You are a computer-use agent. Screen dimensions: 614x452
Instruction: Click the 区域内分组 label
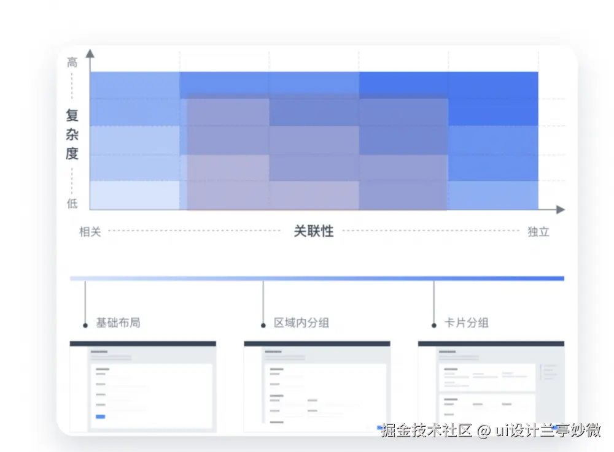pos(301,323)
